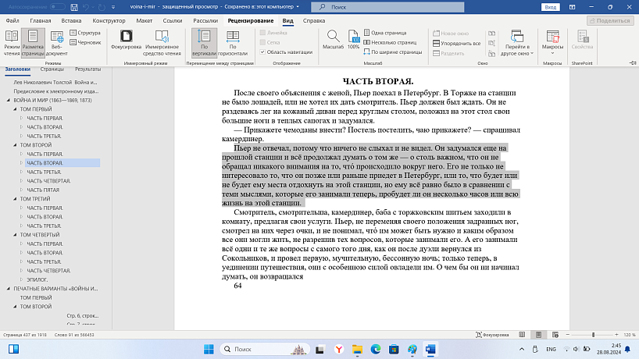
Task: Switch to Web document layout
Action: point(57,42)
